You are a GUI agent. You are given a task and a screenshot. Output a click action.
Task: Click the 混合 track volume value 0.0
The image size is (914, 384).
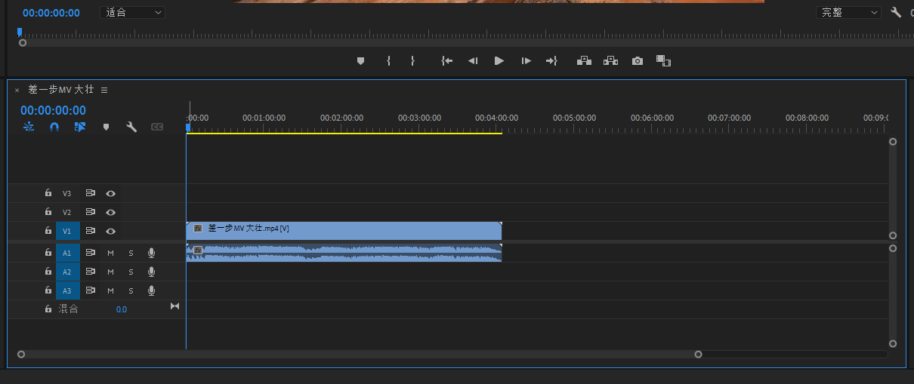click(x=121, y=309)
